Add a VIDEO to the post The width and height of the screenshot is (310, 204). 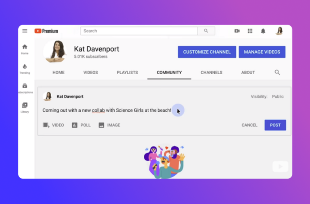coord(53,125)
